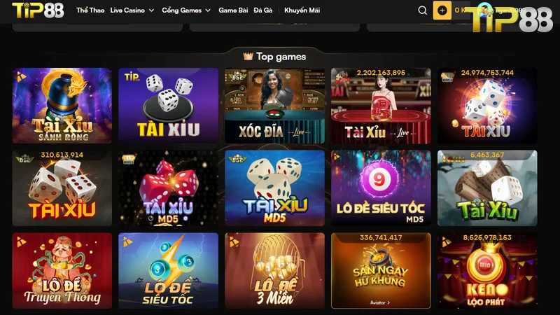Viewport: 560px width, 315px height.
Task: Launch the Keno Lộc Phát game
Action: click(x=487, y=271)
